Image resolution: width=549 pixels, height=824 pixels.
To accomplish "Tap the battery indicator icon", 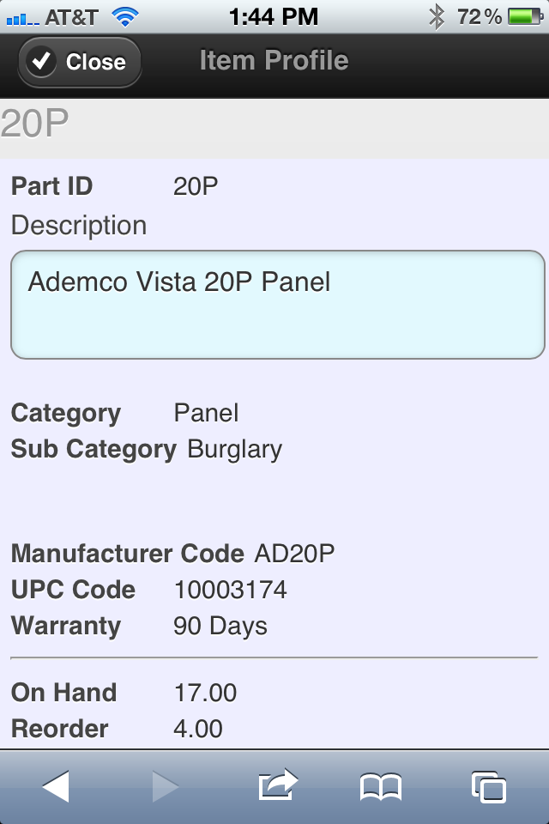I will click(x=525, y=17).
